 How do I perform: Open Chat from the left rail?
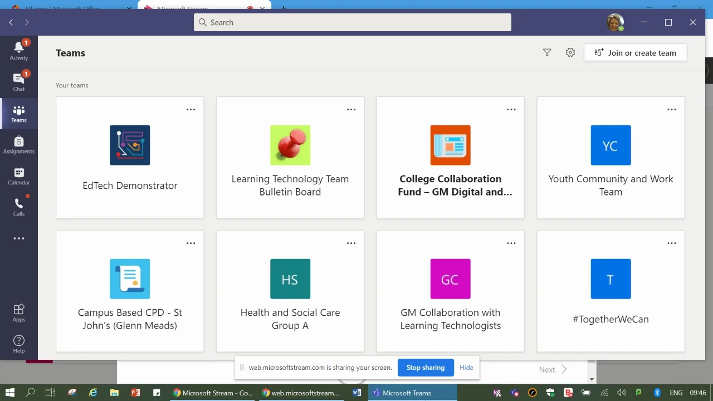[19, 82]
